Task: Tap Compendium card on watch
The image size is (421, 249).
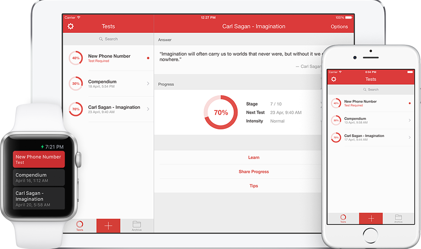Action: tap(39, 177)
